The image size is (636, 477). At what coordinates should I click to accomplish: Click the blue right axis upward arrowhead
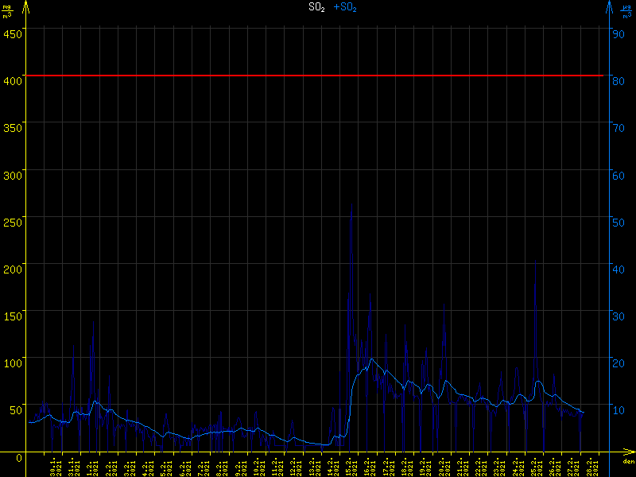[x=609, y=6]
